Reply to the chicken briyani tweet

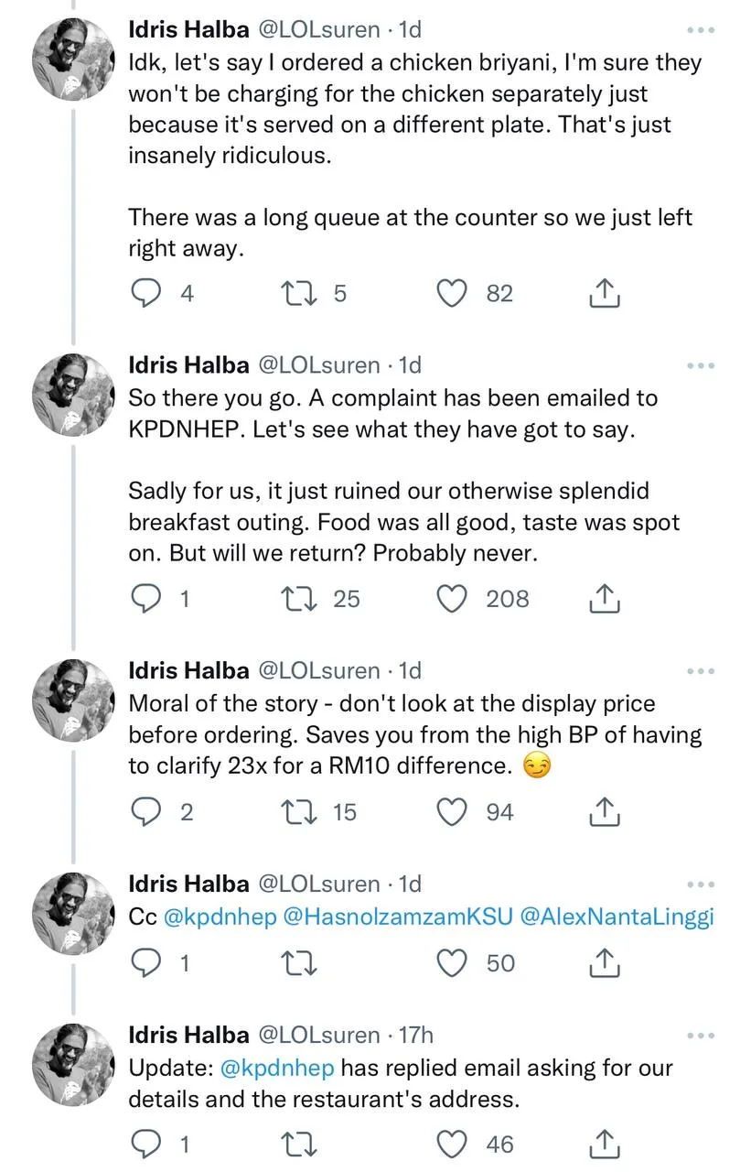(x=147, y=294)
